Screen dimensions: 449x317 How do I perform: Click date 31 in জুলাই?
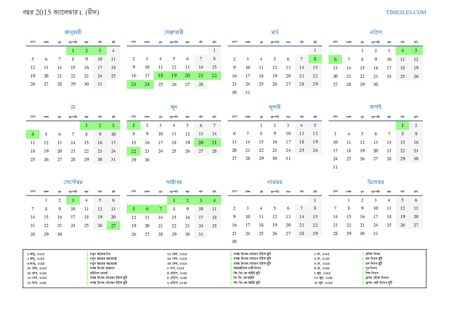288,158
